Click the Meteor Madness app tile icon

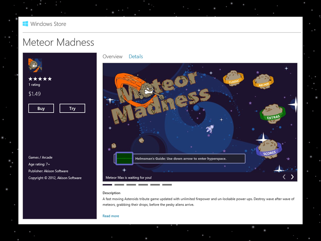pyautogui.click(x=35, y=65)
